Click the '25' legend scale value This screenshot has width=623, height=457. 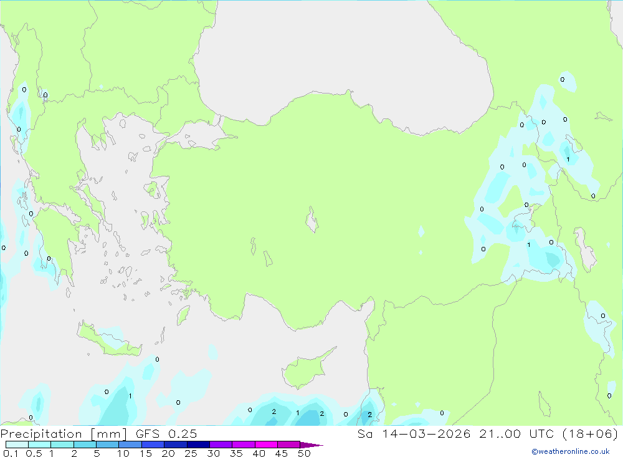[191, 453]
